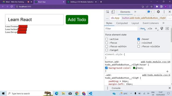Switch to the Computed tab
The image size is (172, 96).
[x=122, y=23]
